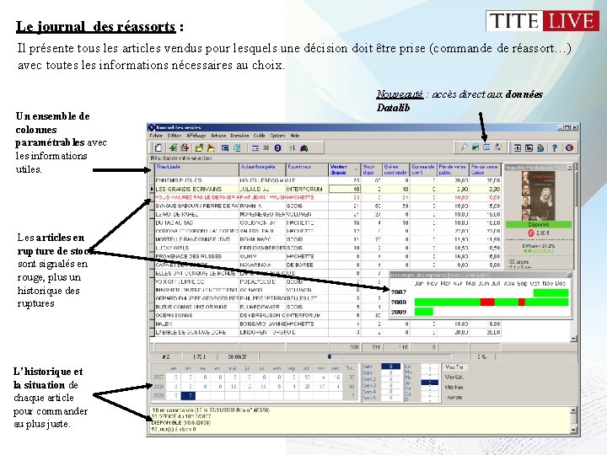Click the grey delete cross toolbar icon
The width and height of the screenshot is (607, 455).
pos(266,147)
